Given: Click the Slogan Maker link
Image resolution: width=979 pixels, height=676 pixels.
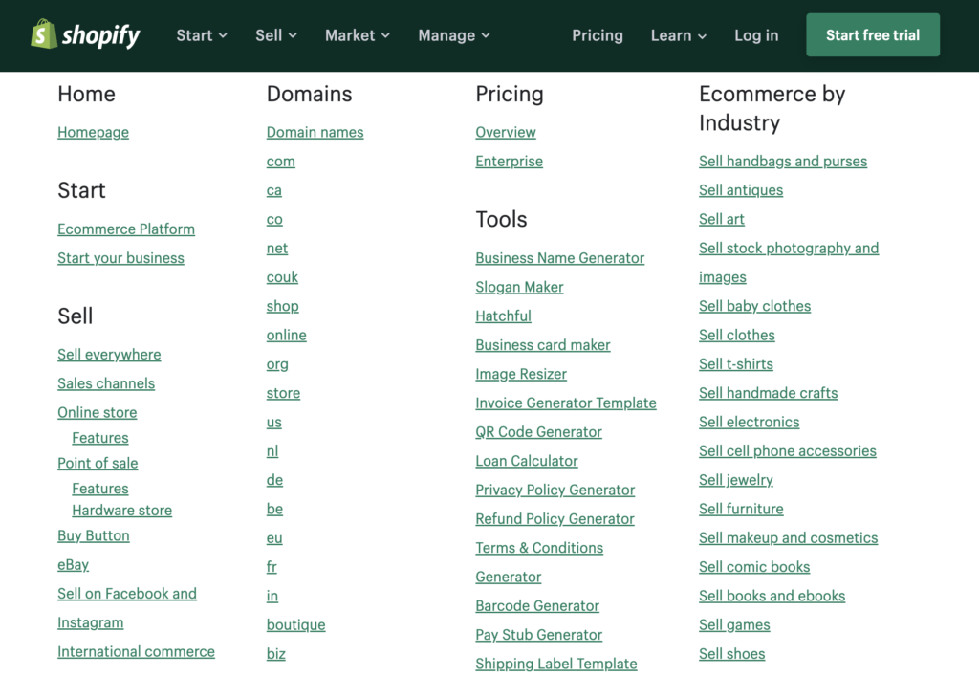Looking at the screenshot, I should coord(519,286).
